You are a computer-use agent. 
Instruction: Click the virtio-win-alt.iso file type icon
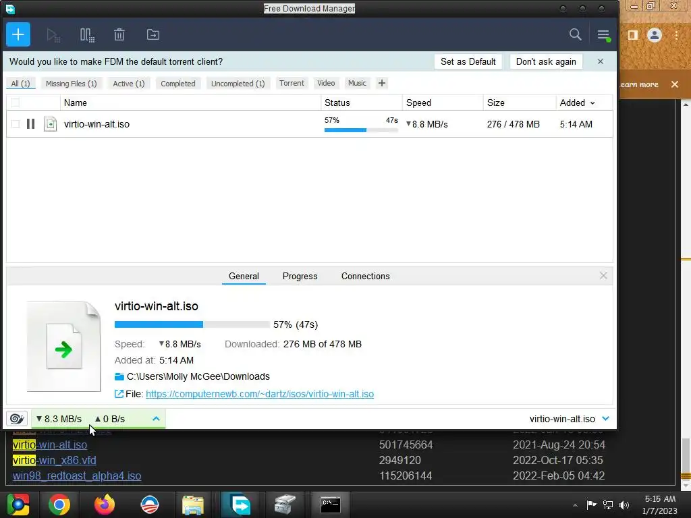pos(50,124)
